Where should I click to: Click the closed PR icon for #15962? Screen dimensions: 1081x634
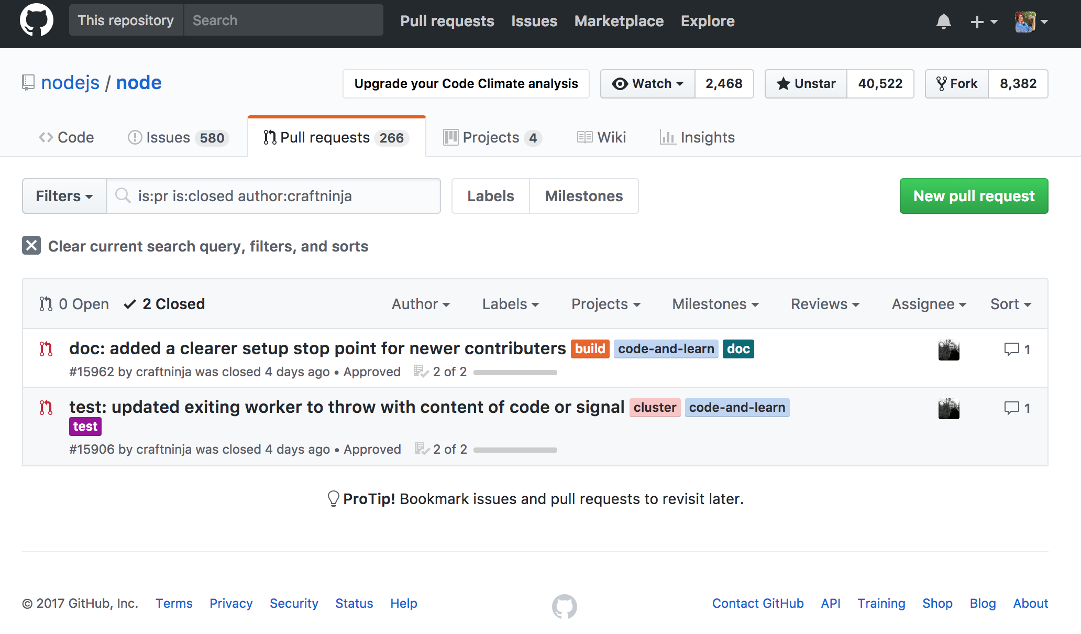tap(46, 349)
